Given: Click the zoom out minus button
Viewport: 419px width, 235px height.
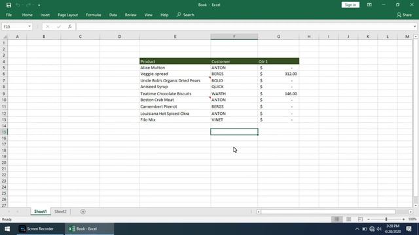Looking at the screenshot, I should tap(369, 219).
